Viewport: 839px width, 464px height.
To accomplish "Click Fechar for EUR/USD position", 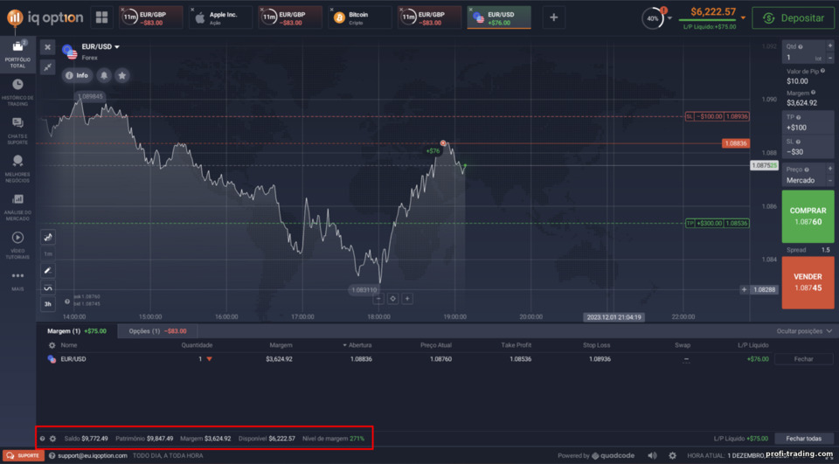I will pyautogui.click(x=804, y=359).
